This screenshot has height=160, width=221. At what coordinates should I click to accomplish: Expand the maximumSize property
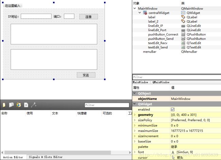(135, 131)
